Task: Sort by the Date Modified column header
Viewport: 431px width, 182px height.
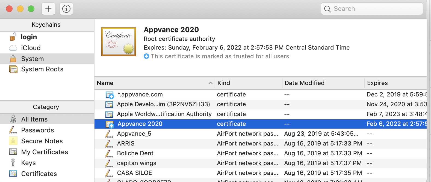Action: 323,83
